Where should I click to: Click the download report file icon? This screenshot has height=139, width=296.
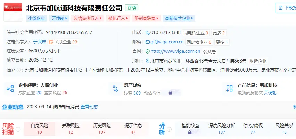click(281, 8)
